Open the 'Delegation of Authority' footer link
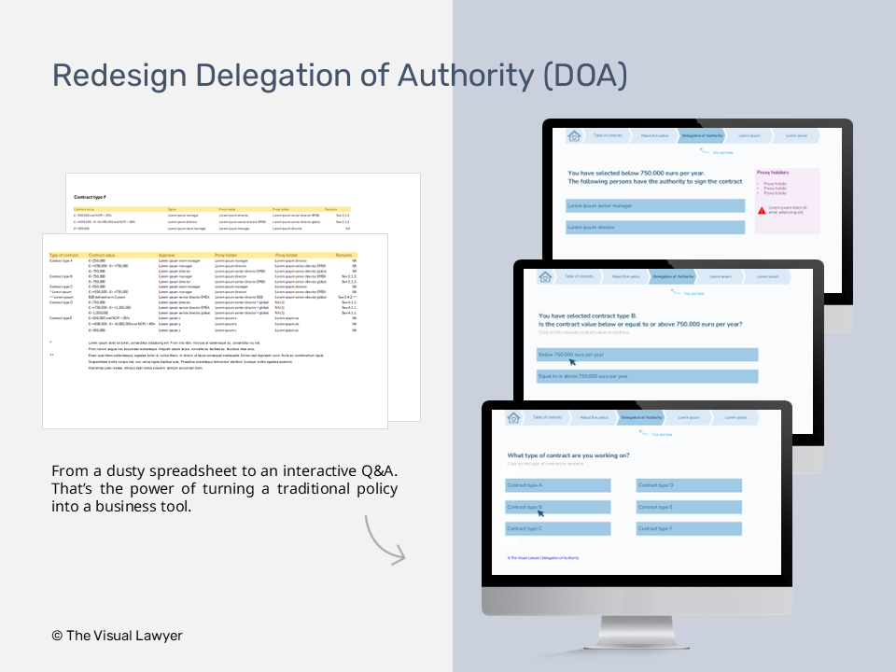Image resolution: width=896 pixels, height=672 pixels. (560, 557)
